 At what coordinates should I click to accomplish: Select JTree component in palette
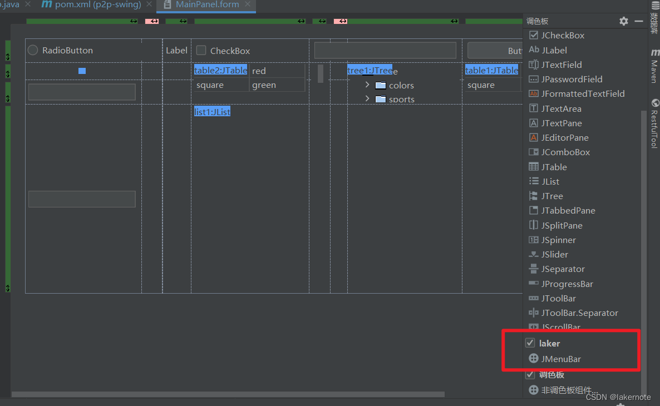point(551,196)
